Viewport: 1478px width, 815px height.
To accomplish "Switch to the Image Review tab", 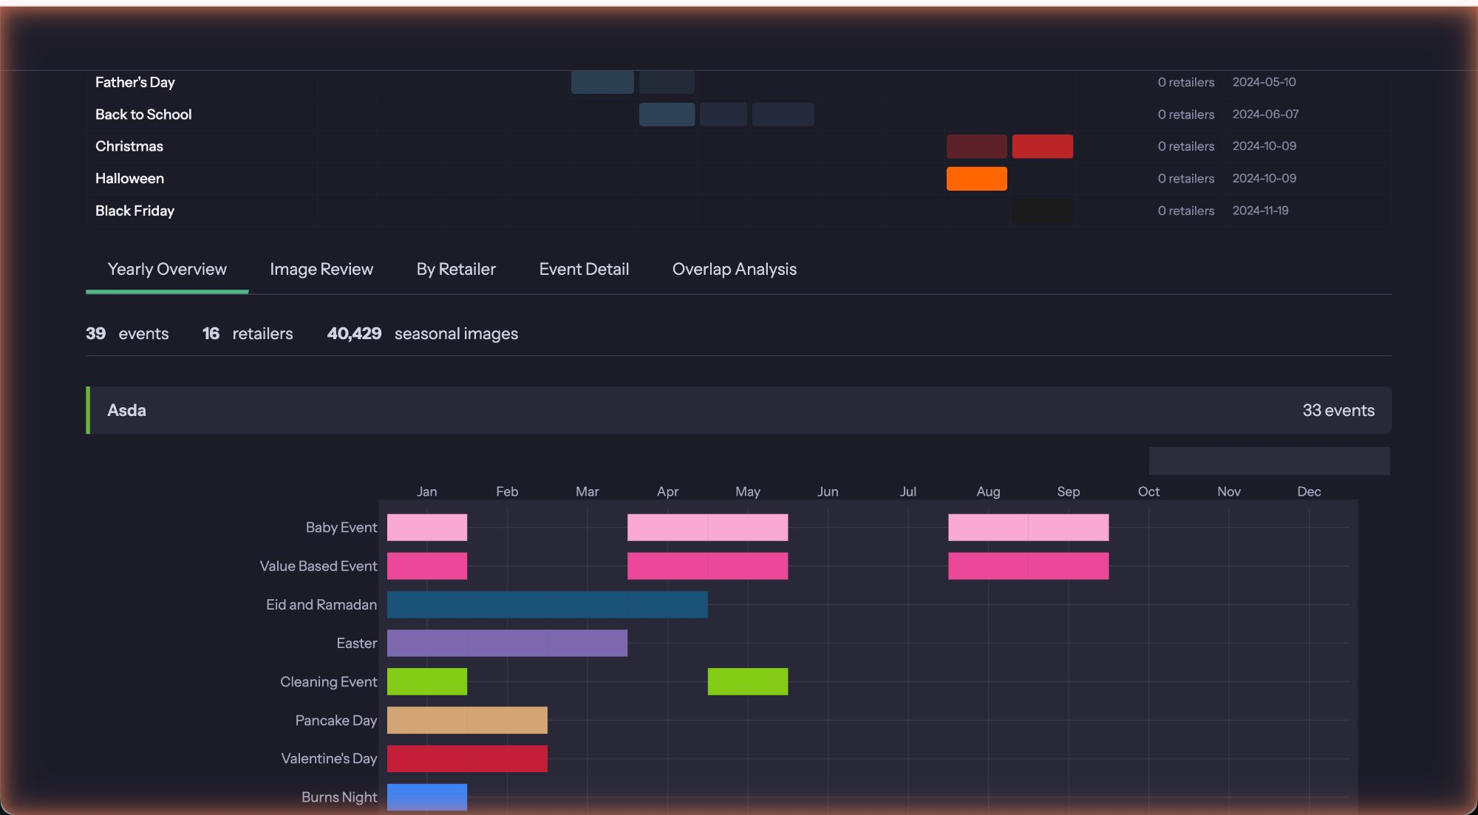I will click(321, 269).
